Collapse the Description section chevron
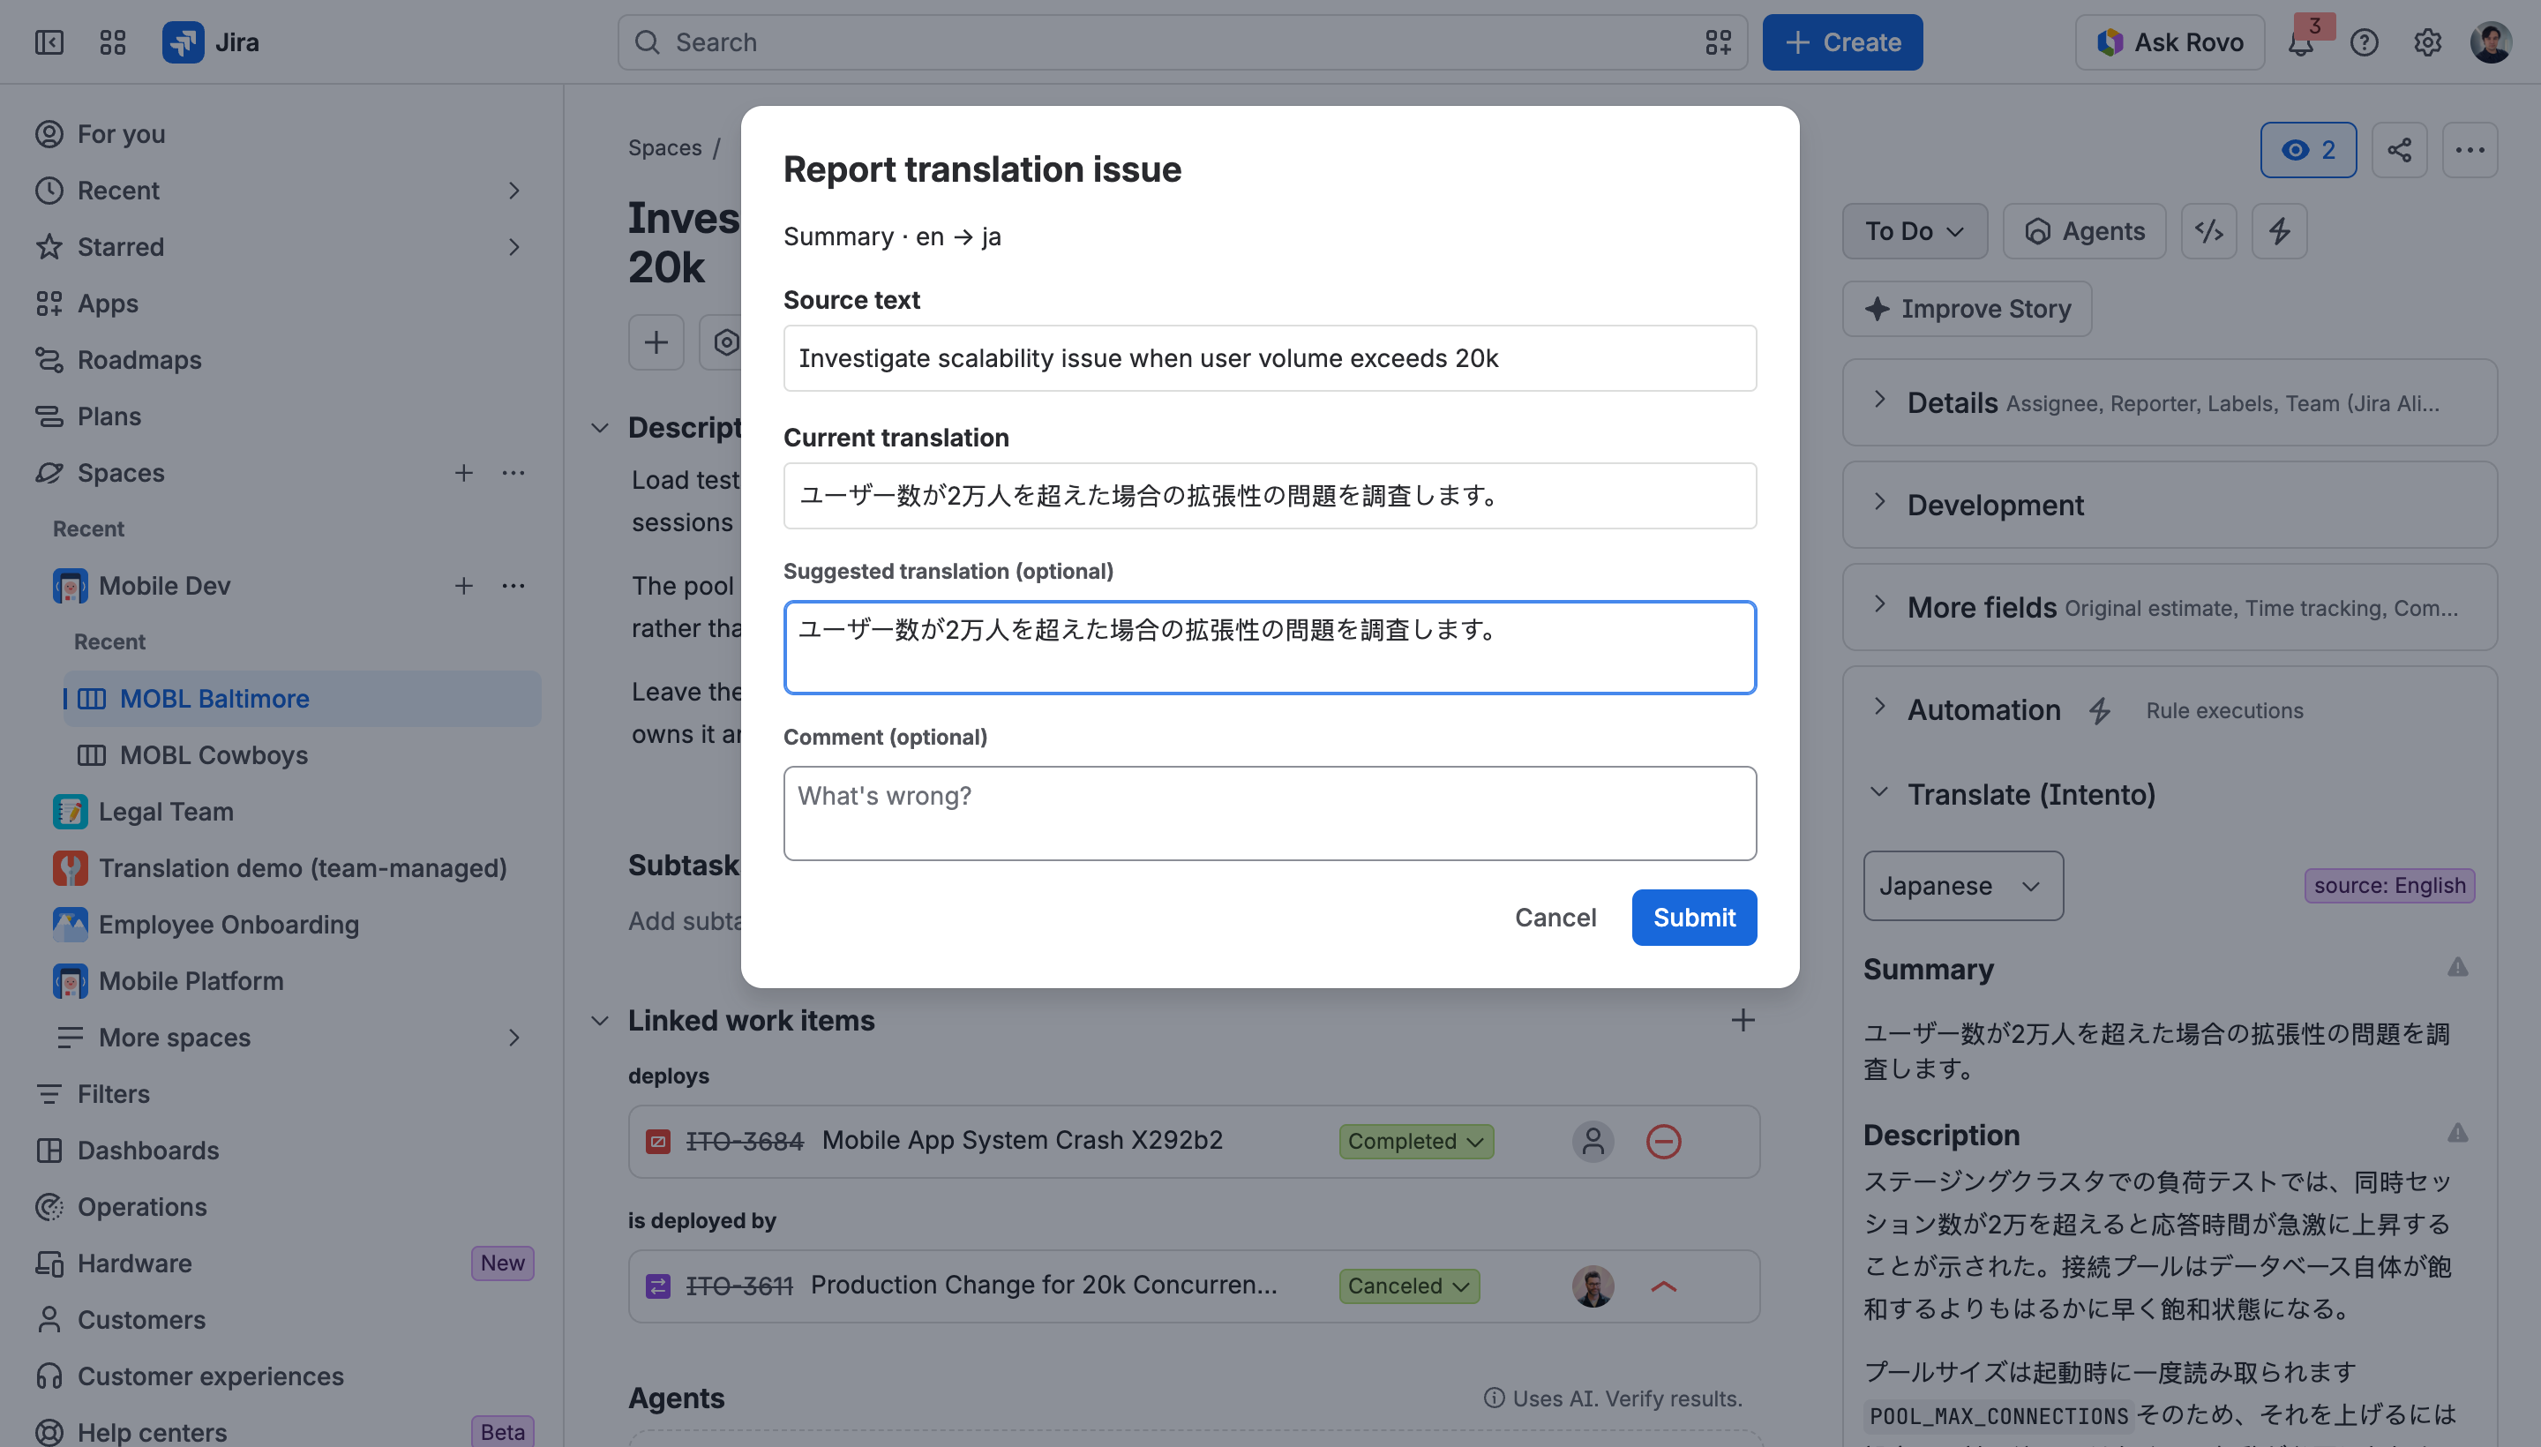The image size is (2541, 1447). click(599, 428)
